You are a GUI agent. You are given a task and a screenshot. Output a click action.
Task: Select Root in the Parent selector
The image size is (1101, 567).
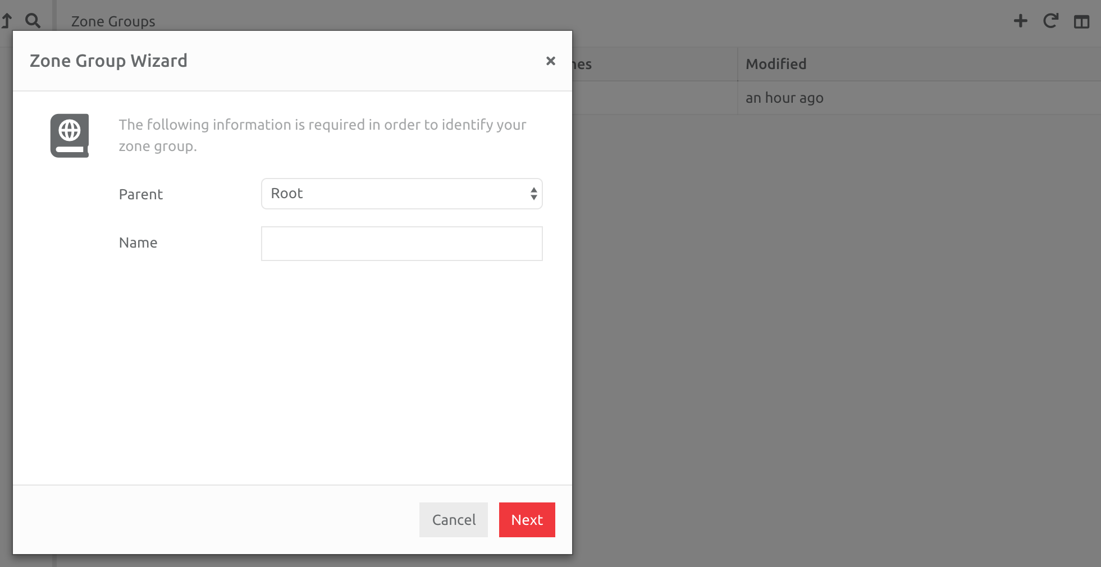click(401, 193)
